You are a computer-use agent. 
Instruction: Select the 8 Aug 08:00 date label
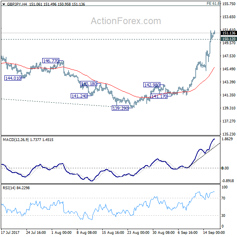coord(87,233)
